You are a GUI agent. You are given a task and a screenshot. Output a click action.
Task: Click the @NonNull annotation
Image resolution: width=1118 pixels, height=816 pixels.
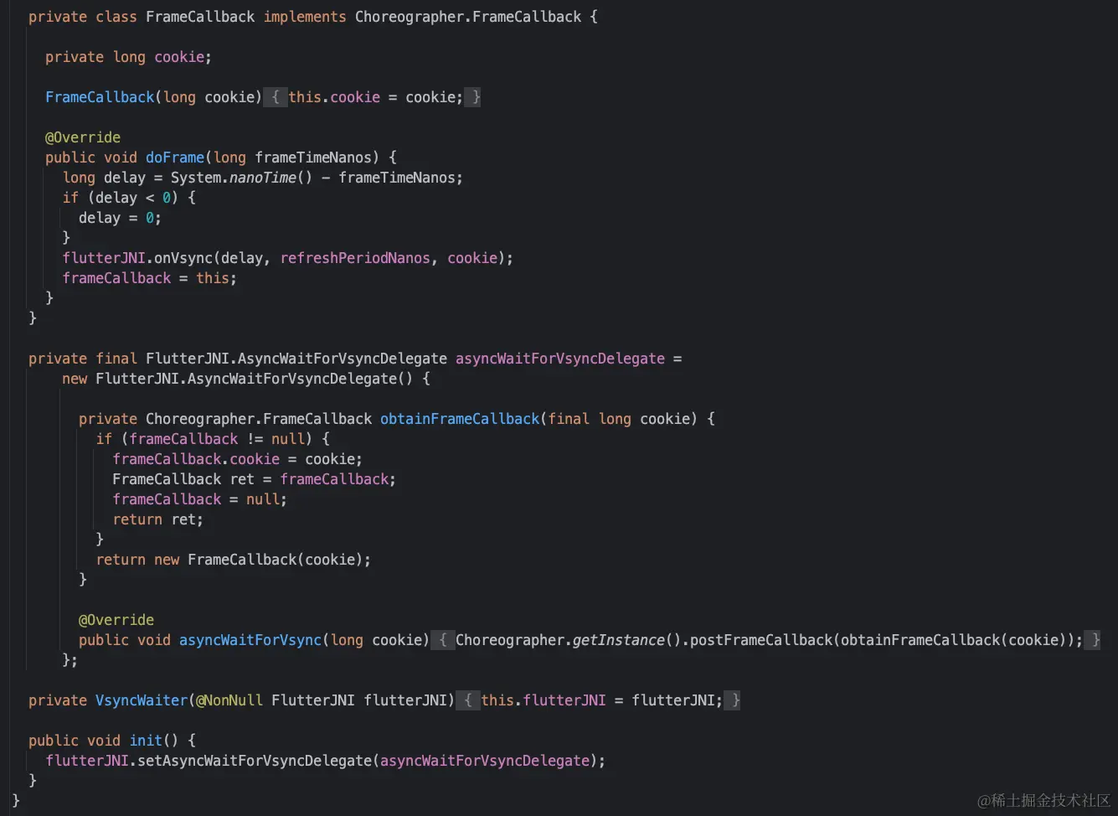click(229, 700)
